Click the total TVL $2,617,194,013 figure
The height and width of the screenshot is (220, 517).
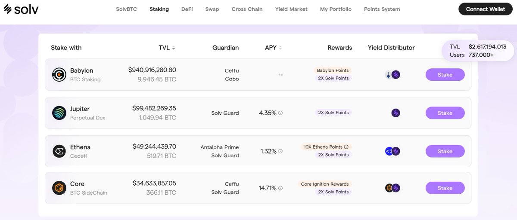pos(487,46)
